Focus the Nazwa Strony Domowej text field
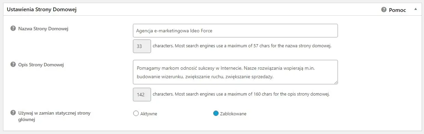 point(235,31)
